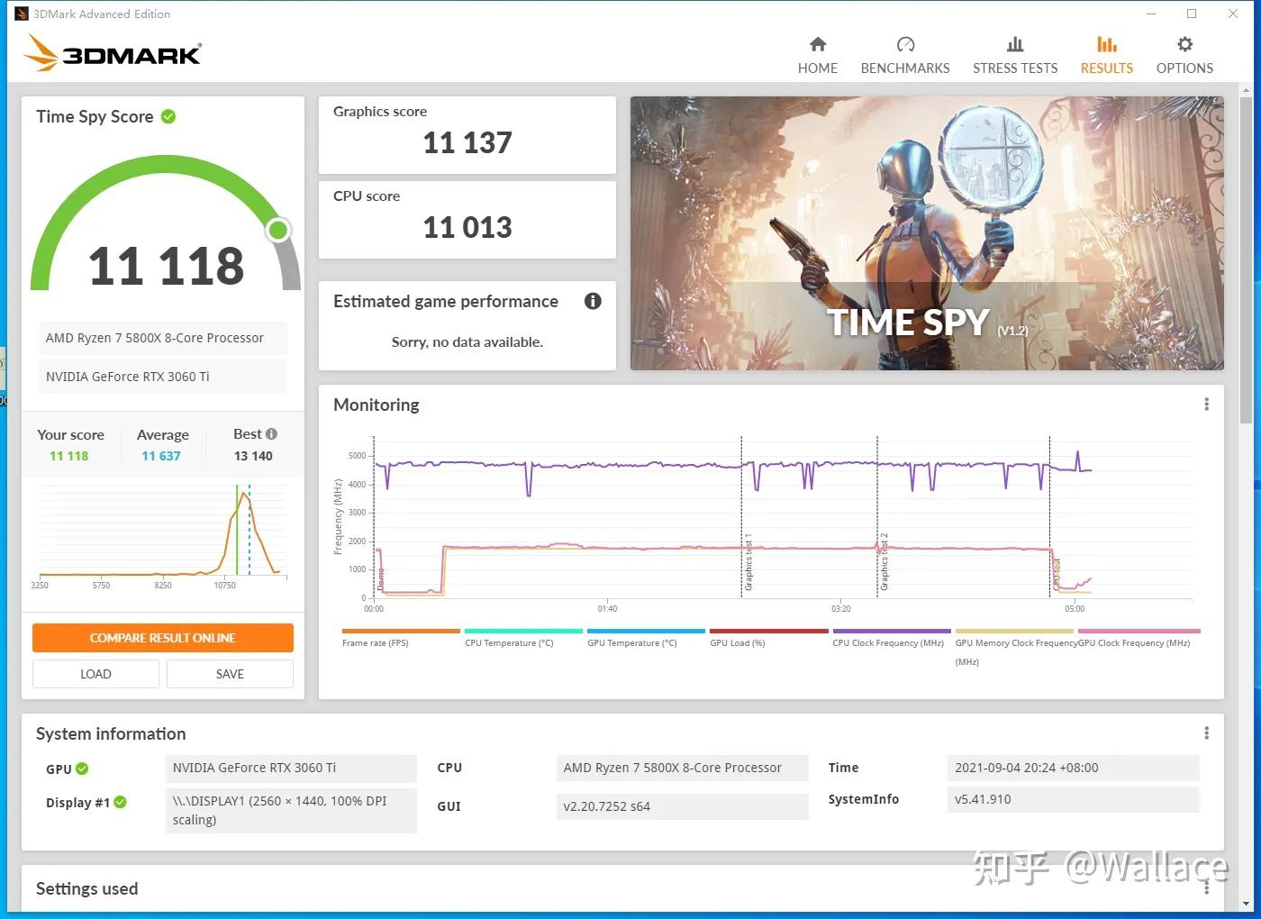This screenshot has width=1261, height=919.
Task: Expand the Settings used section menu
Action: pyautogui.click(x=1206, y=888)
